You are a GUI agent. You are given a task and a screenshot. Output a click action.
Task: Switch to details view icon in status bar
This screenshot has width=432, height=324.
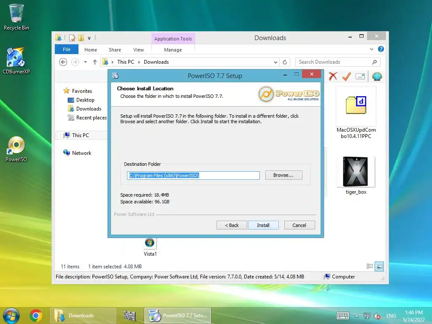pyautogui.click(x=370, y=266)
